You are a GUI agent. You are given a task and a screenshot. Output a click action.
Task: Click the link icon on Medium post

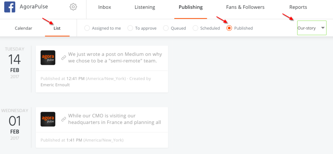[63, 58]
